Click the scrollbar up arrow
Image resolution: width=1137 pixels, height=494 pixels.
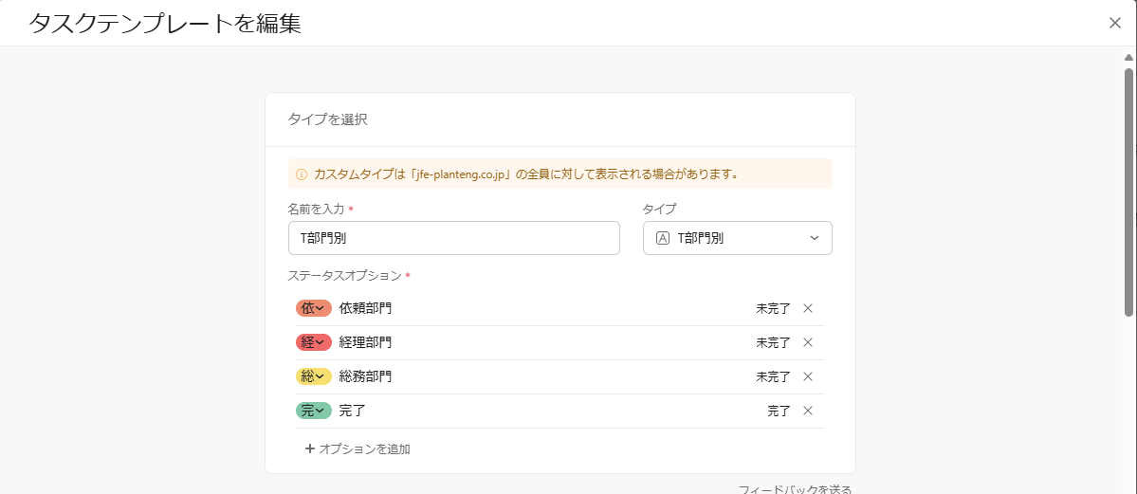pos(1128,57)
